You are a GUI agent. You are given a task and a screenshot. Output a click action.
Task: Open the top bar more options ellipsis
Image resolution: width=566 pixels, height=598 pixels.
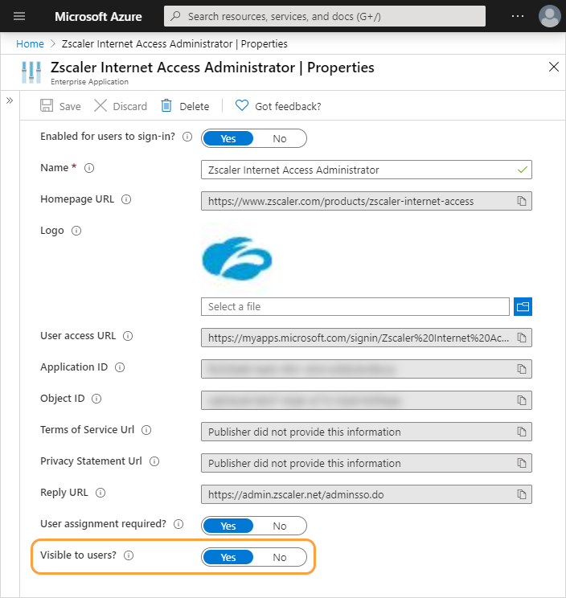(518, 16)
